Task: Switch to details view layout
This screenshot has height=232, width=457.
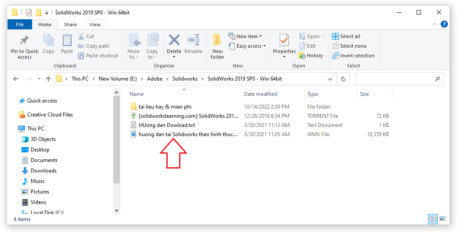Action: (432, 218)
